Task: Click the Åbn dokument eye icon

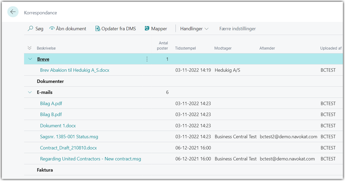Action: point(52,29)
